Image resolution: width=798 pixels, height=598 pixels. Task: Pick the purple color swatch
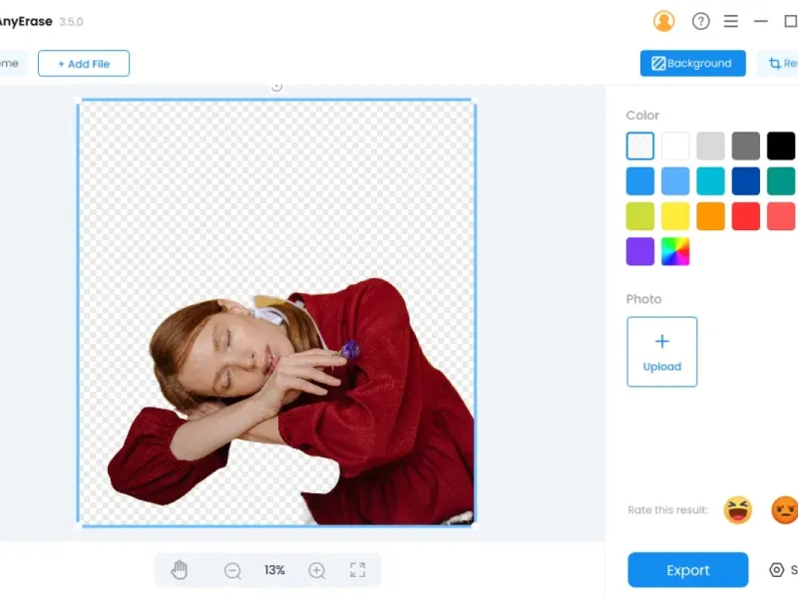pyautogui.click(x=640, y=251)
